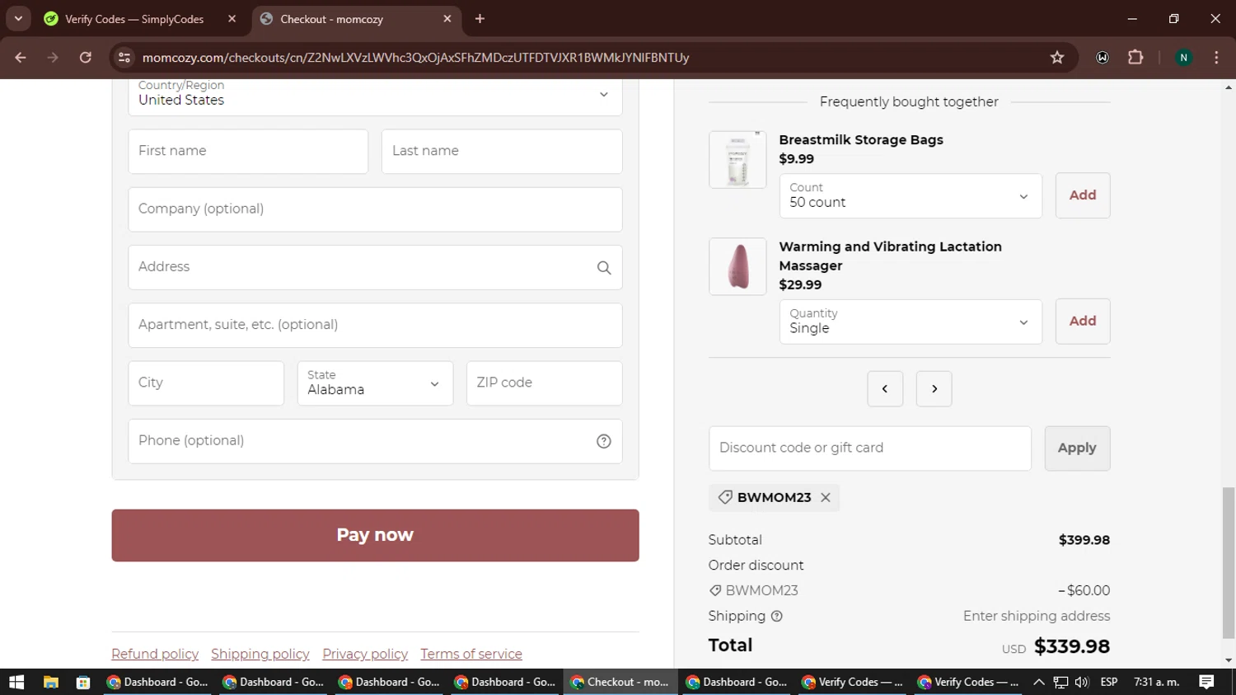The image size is (1236, 695).
Task: Click the phone field help icon
Action: coord(604,441)
